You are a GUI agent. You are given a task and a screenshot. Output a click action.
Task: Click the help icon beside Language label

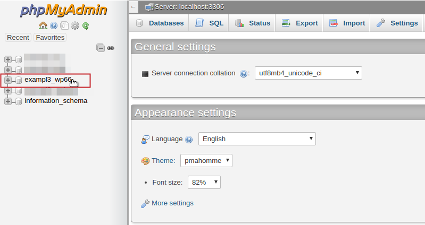pos(188,139)
